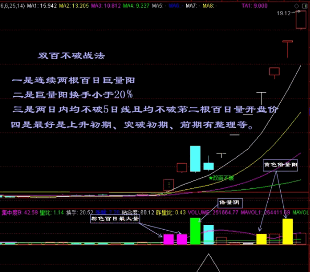Select the latest red candle beside 19.12
Image resolution: width=310 pixels, height=272 pixels.
(301, 19)
